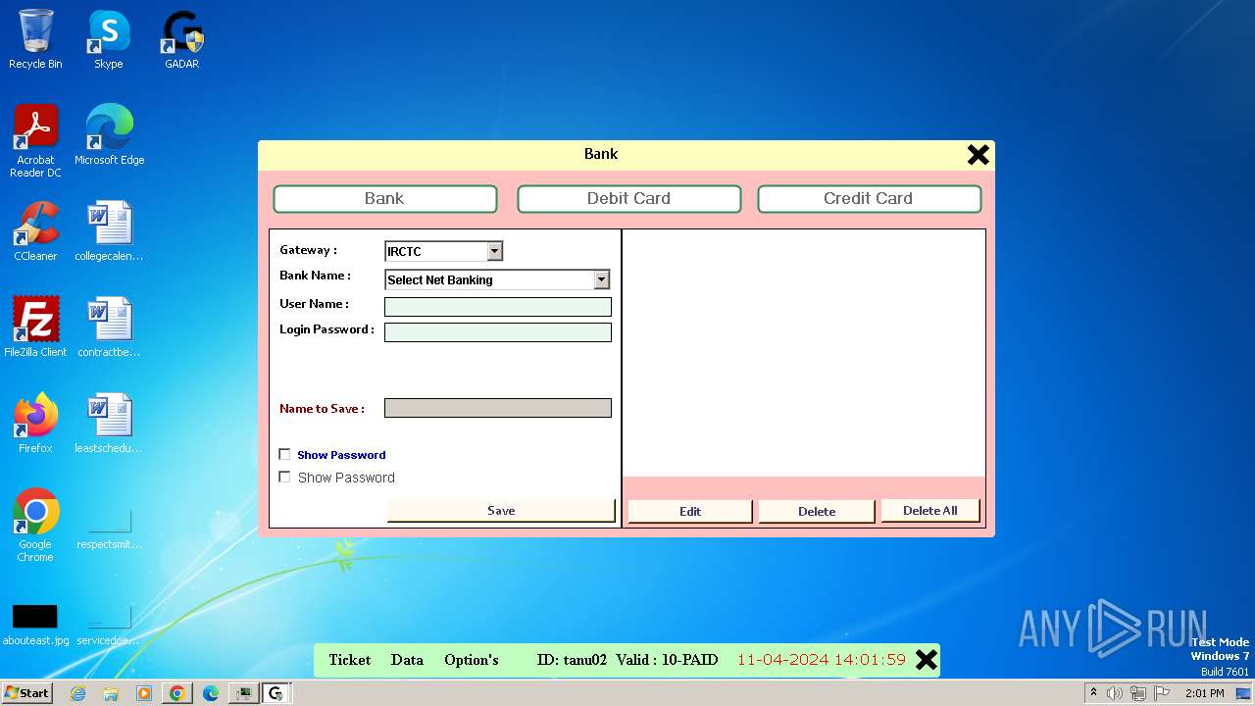1255x706 pixels.
Task: Open Internet Explorer from the taskbar
Action: click(x=78, y=693)
